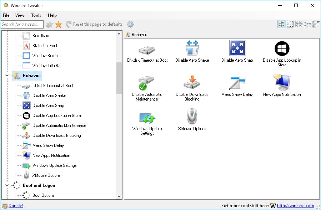Select Disable App Lookup in Store tree item

point(57,116)
